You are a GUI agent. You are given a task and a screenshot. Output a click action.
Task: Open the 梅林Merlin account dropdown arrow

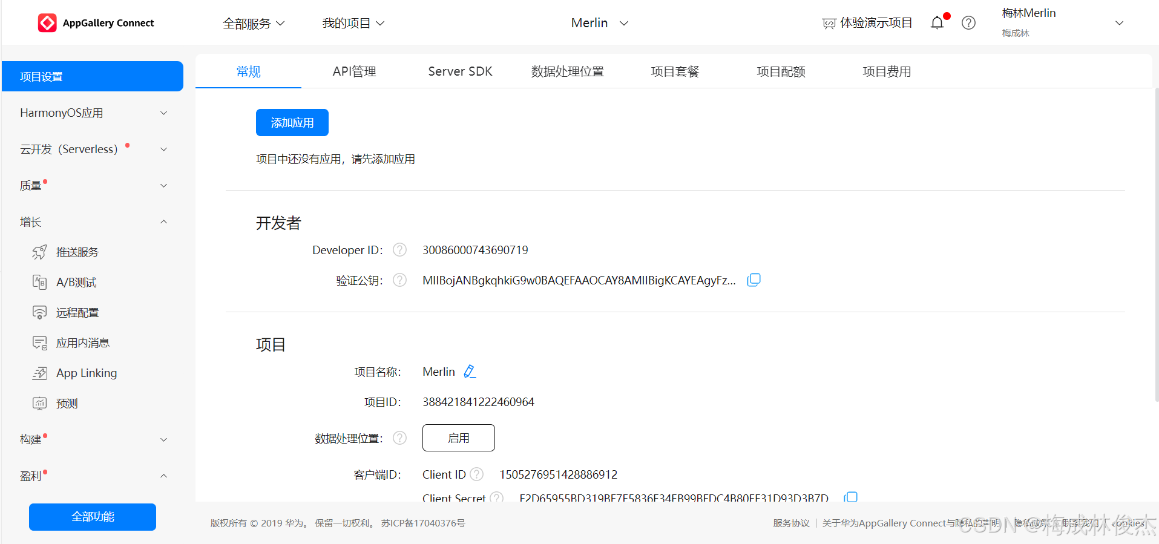(x=1119, y=23)
